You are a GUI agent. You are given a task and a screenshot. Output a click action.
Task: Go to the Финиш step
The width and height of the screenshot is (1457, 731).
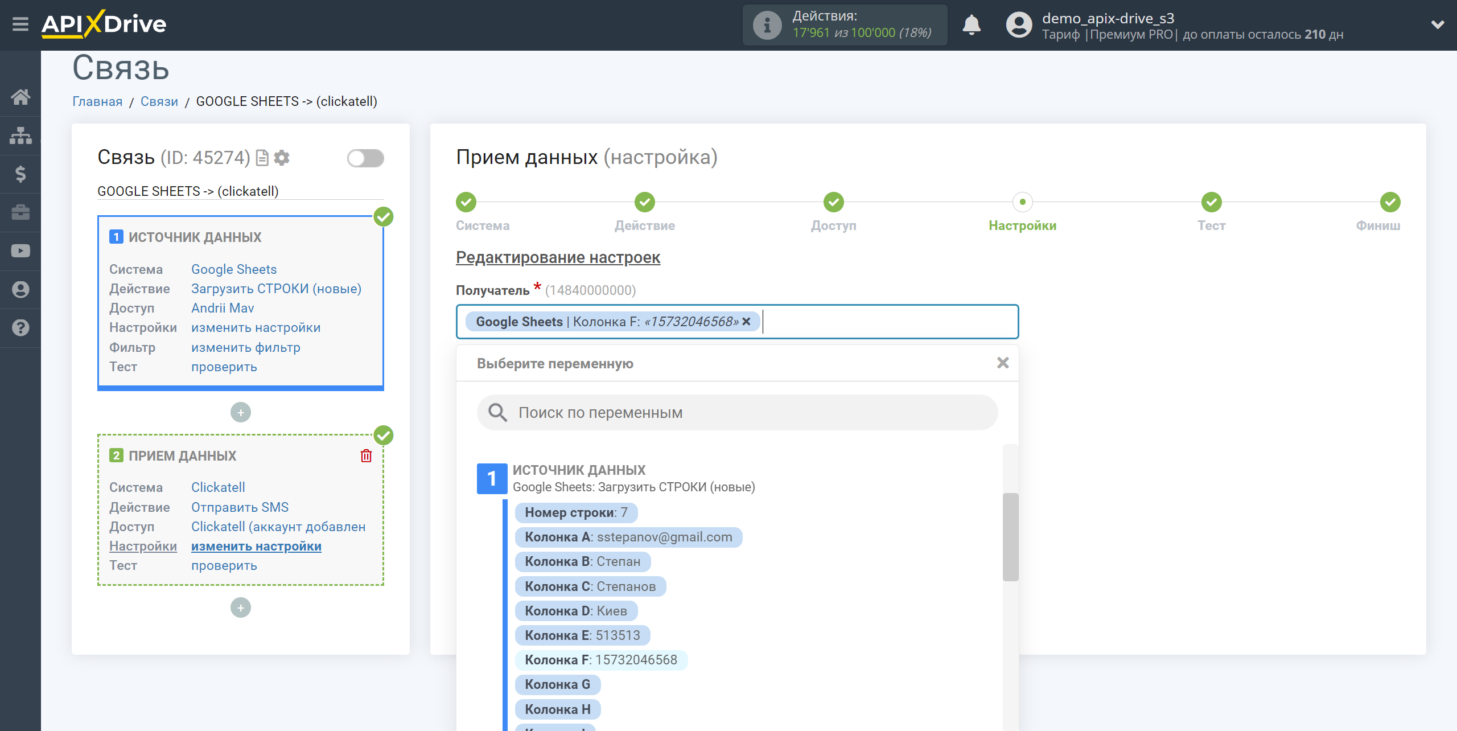(x=1390, y=202)
